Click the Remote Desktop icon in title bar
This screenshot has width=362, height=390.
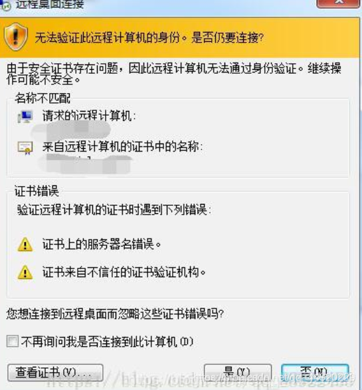coord(5,5)
